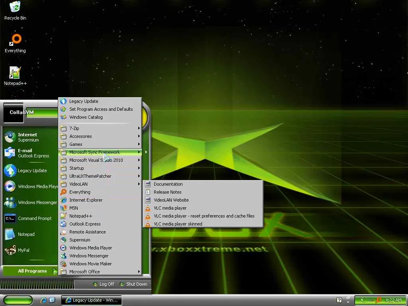The image size is (408, 306).
Task: Expand the Microsoft Visual Studio 2010 submenu arrow
Action: click(139, 160)
